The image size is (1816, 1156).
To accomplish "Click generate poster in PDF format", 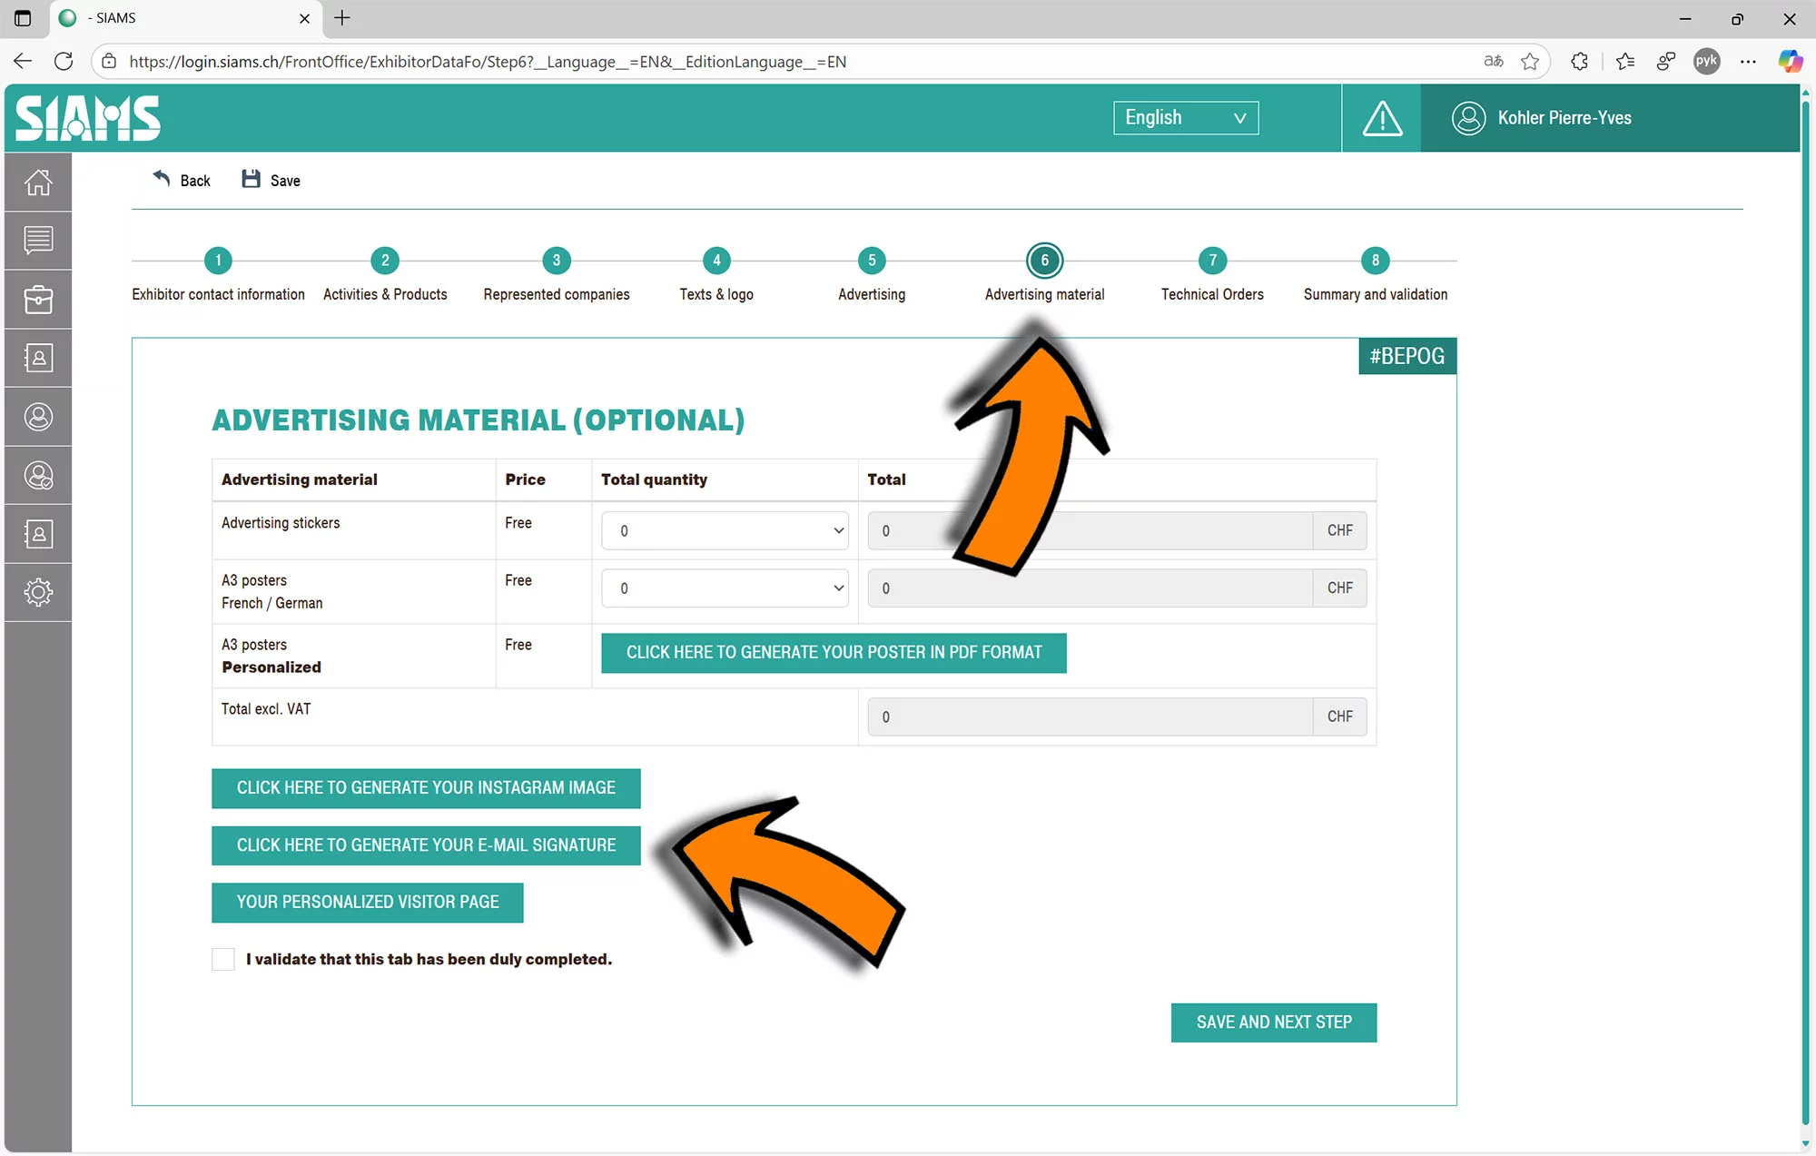I will pos(834,653).
